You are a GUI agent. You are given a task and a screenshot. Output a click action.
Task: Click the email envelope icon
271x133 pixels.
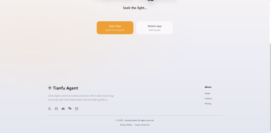click(x=76, y=109)
